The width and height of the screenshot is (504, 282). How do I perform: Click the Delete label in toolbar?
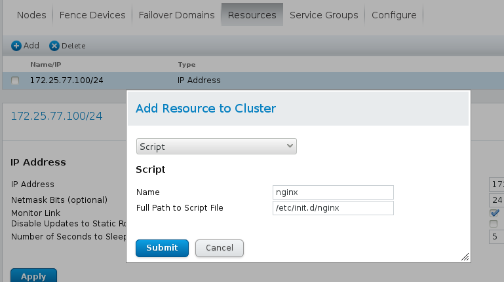coord(73,46)
